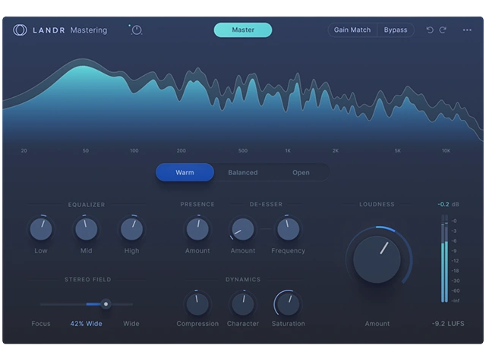Click the power dial icon near Mastering
486x364 pixels.
pos(137,30)
